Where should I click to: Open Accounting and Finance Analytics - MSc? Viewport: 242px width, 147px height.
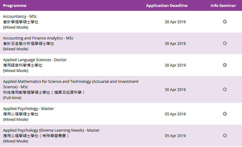(38, 38)
